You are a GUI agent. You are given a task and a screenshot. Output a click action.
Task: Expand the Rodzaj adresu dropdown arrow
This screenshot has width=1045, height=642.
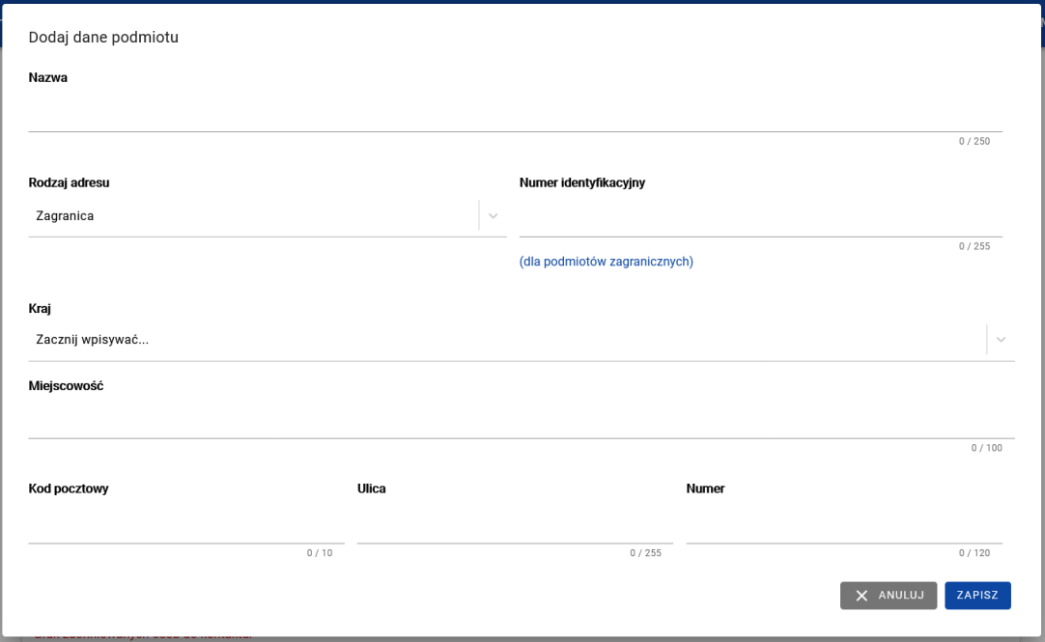[493, 216]
